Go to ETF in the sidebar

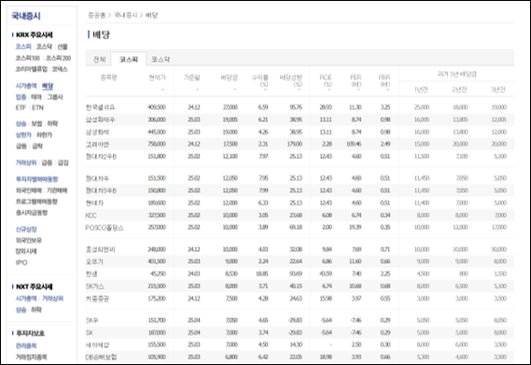point(21,107)
